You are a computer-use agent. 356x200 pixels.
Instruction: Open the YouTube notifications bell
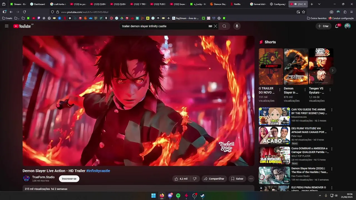(337, 26)
